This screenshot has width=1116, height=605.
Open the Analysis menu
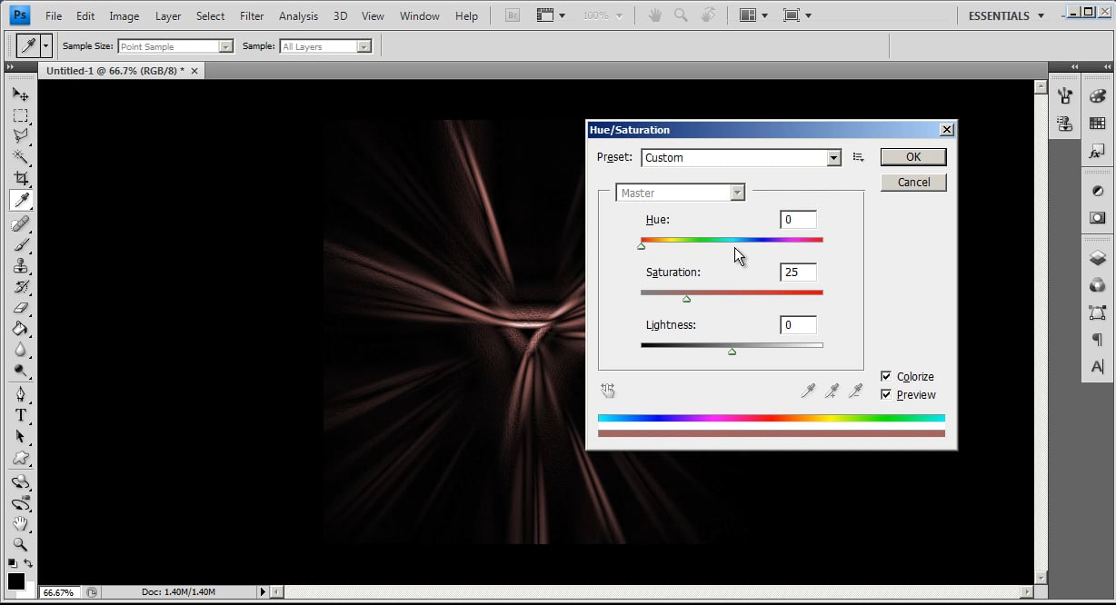[298, 16]
